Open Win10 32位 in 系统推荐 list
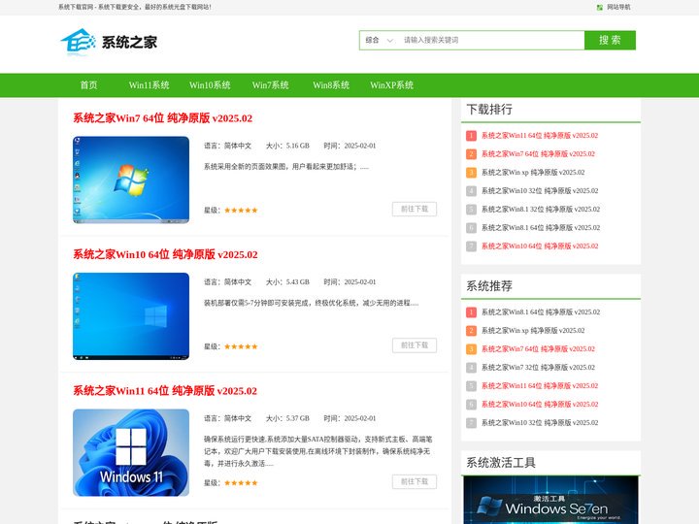The height and width of the screenshot is (524, 699). click(540, 423)
